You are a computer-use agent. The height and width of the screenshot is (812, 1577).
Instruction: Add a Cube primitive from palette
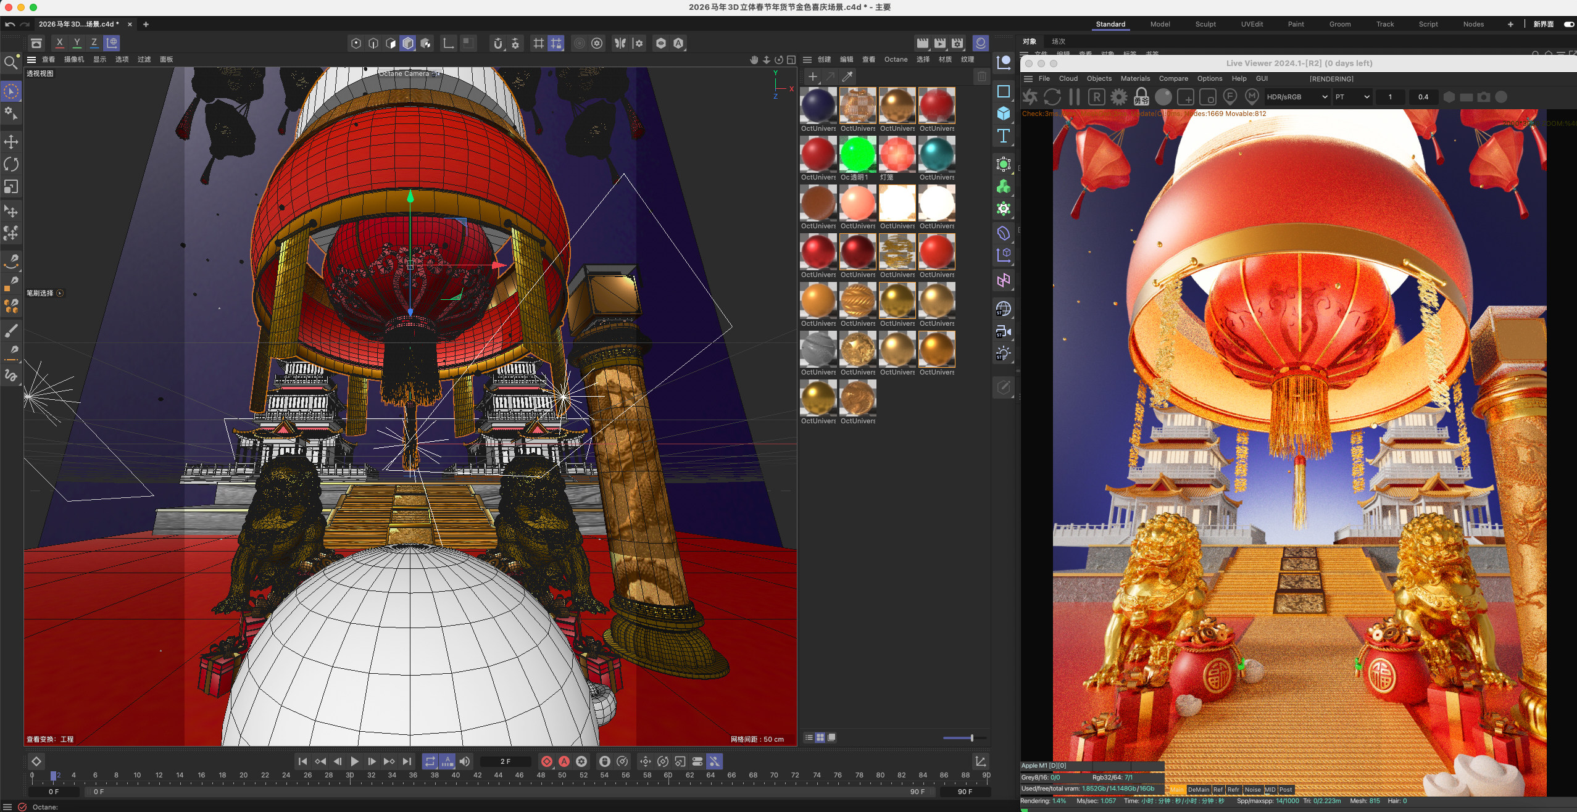(1004, 114)
